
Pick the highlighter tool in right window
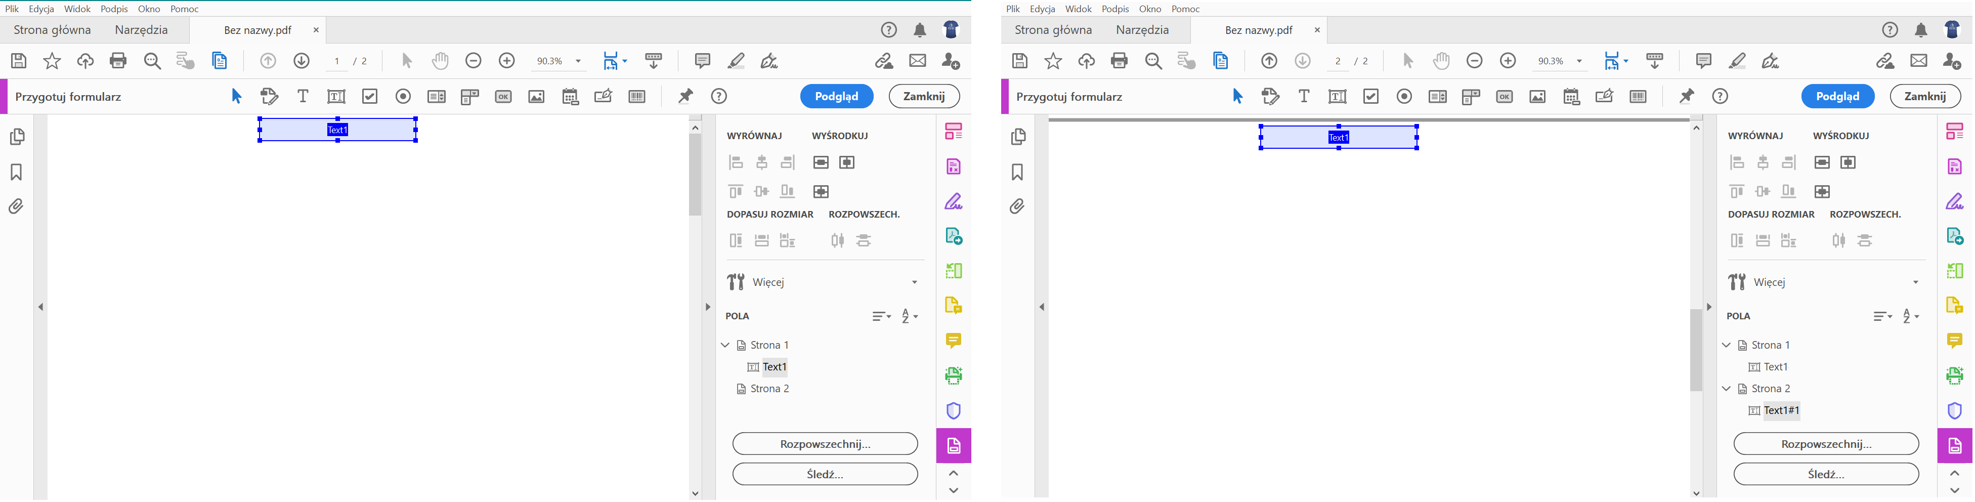click(x=1737, y=61)
